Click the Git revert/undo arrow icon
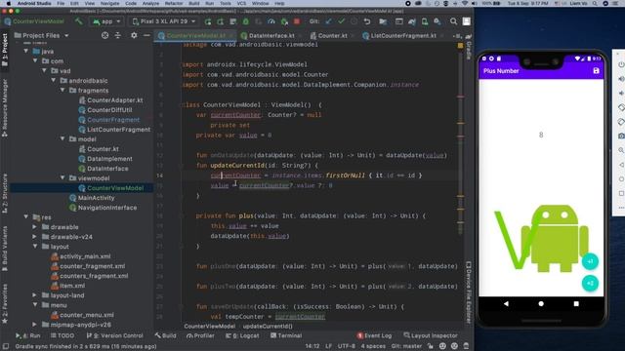 pos(367,21)
